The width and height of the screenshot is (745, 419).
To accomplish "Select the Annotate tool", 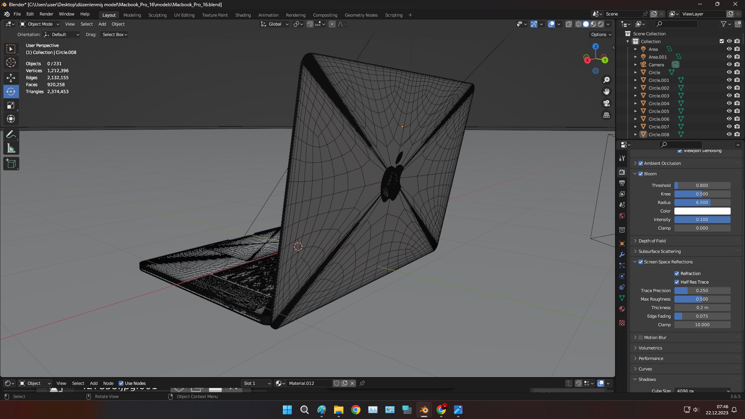I will tap(11, 135).
